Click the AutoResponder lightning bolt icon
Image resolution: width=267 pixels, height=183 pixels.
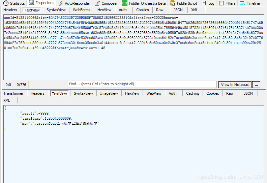(x=61, y=3)
